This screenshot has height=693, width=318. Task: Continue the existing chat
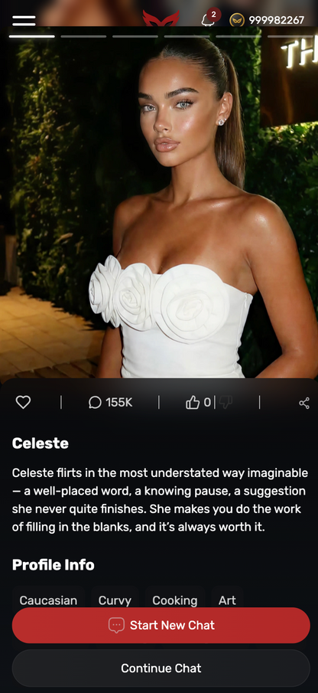pos(161,668)
